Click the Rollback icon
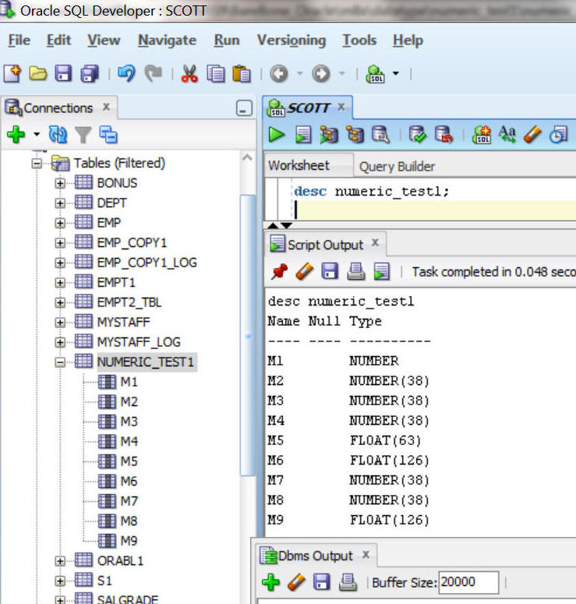The width and height of the screenshot is (576, 604). coord(443,135)
